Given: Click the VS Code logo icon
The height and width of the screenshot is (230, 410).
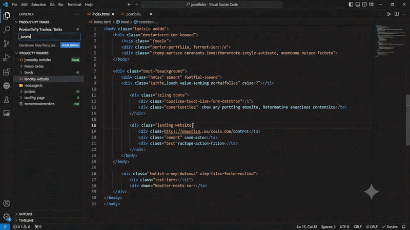Looking at the screenshot, I should (5, 5).
